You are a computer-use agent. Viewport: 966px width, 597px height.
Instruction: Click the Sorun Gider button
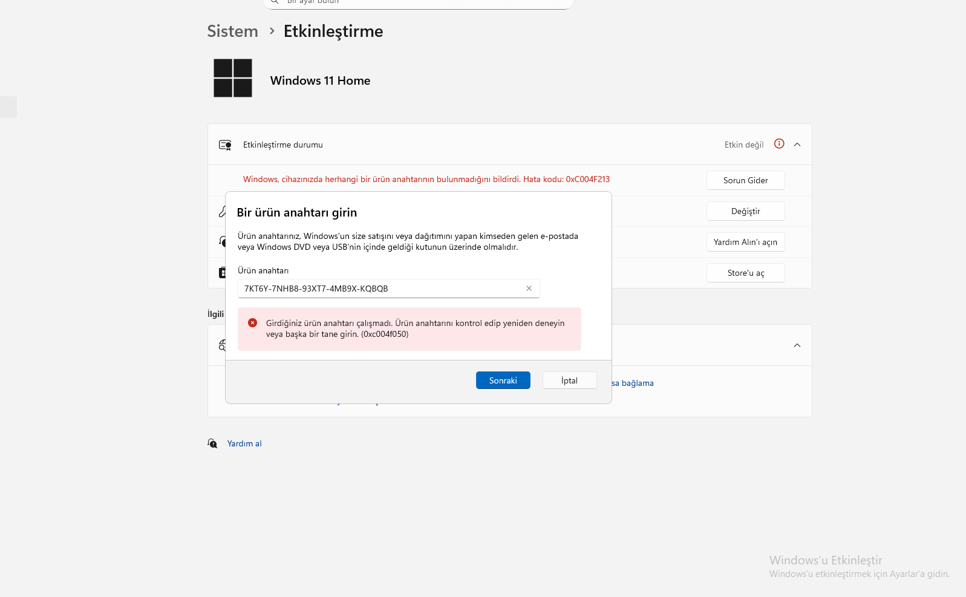pos(746,180)
